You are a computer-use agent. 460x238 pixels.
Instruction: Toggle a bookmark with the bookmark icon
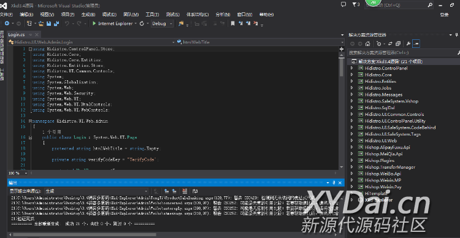pyautogui.click(x=232, y=23)
